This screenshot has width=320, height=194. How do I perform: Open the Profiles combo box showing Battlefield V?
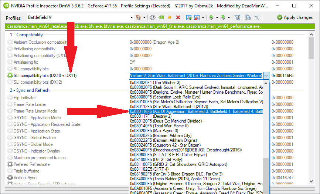coord(132,17)
